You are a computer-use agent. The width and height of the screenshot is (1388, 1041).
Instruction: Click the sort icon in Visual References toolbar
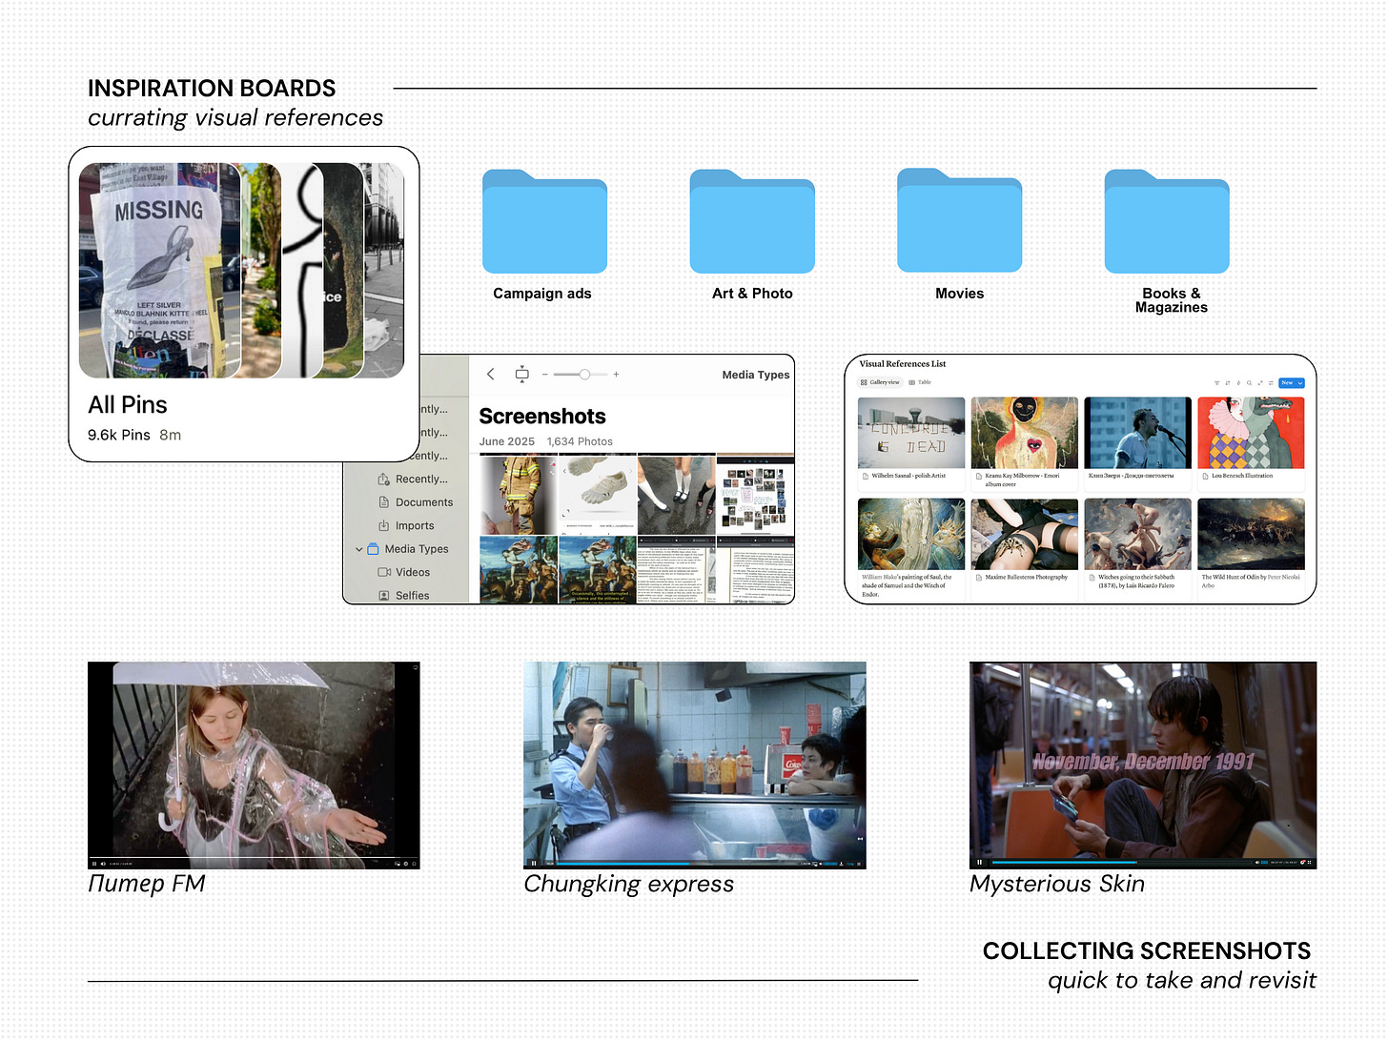(x=1228, y=383)
